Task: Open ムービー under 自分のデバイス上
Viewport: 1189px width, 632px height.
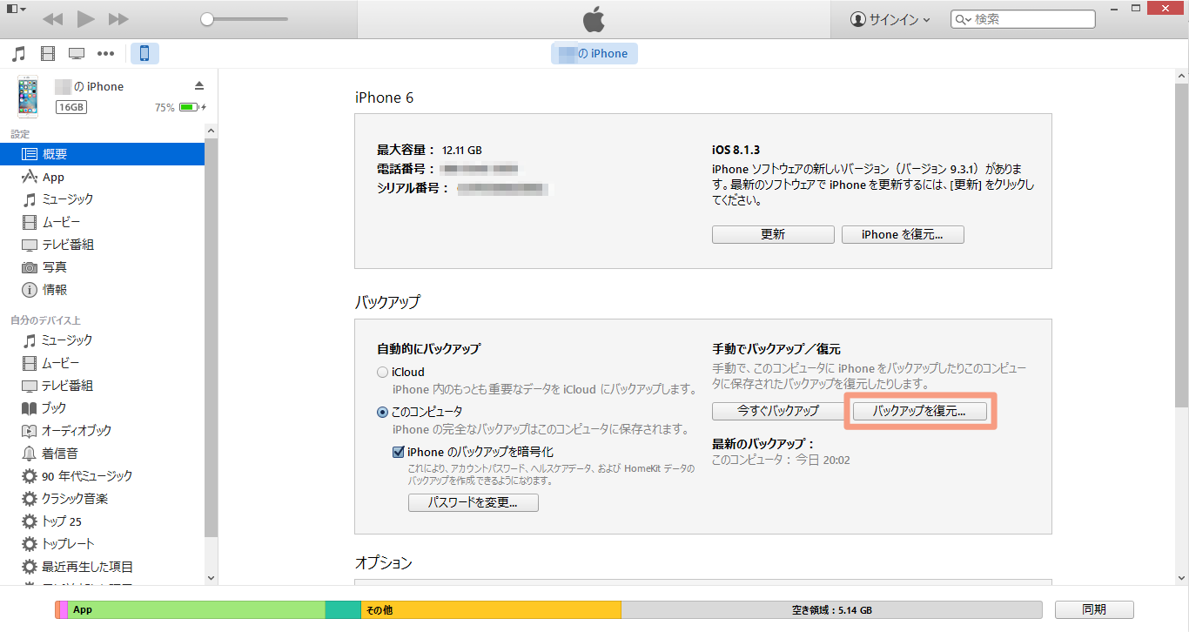Action: point(102,363)
